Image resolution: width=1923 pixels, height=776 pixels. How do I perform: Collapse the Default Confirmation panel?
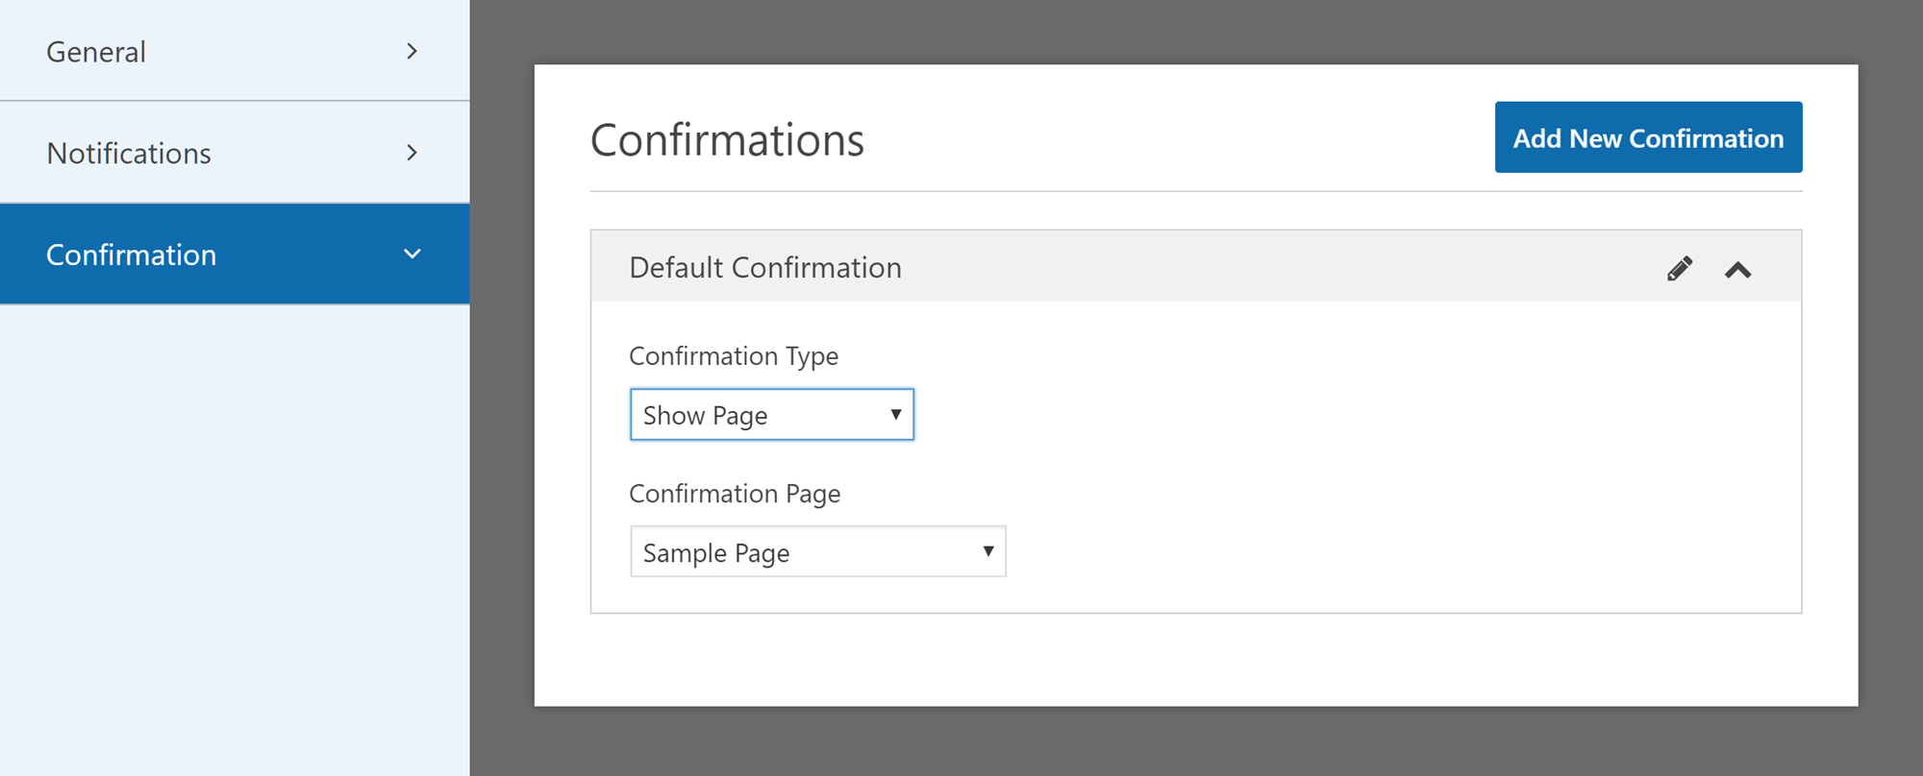[1737, 270]
